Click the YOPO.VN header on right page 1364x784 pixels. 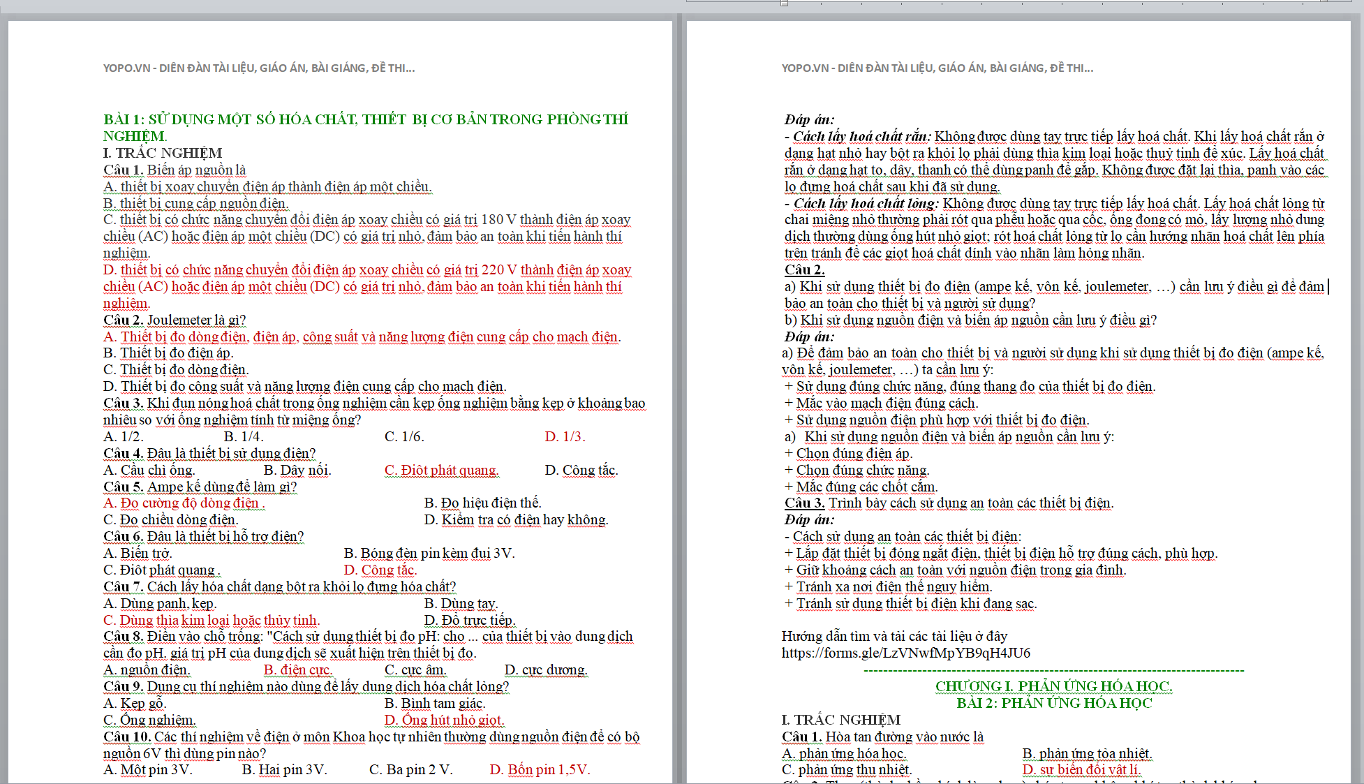point(937,68)
